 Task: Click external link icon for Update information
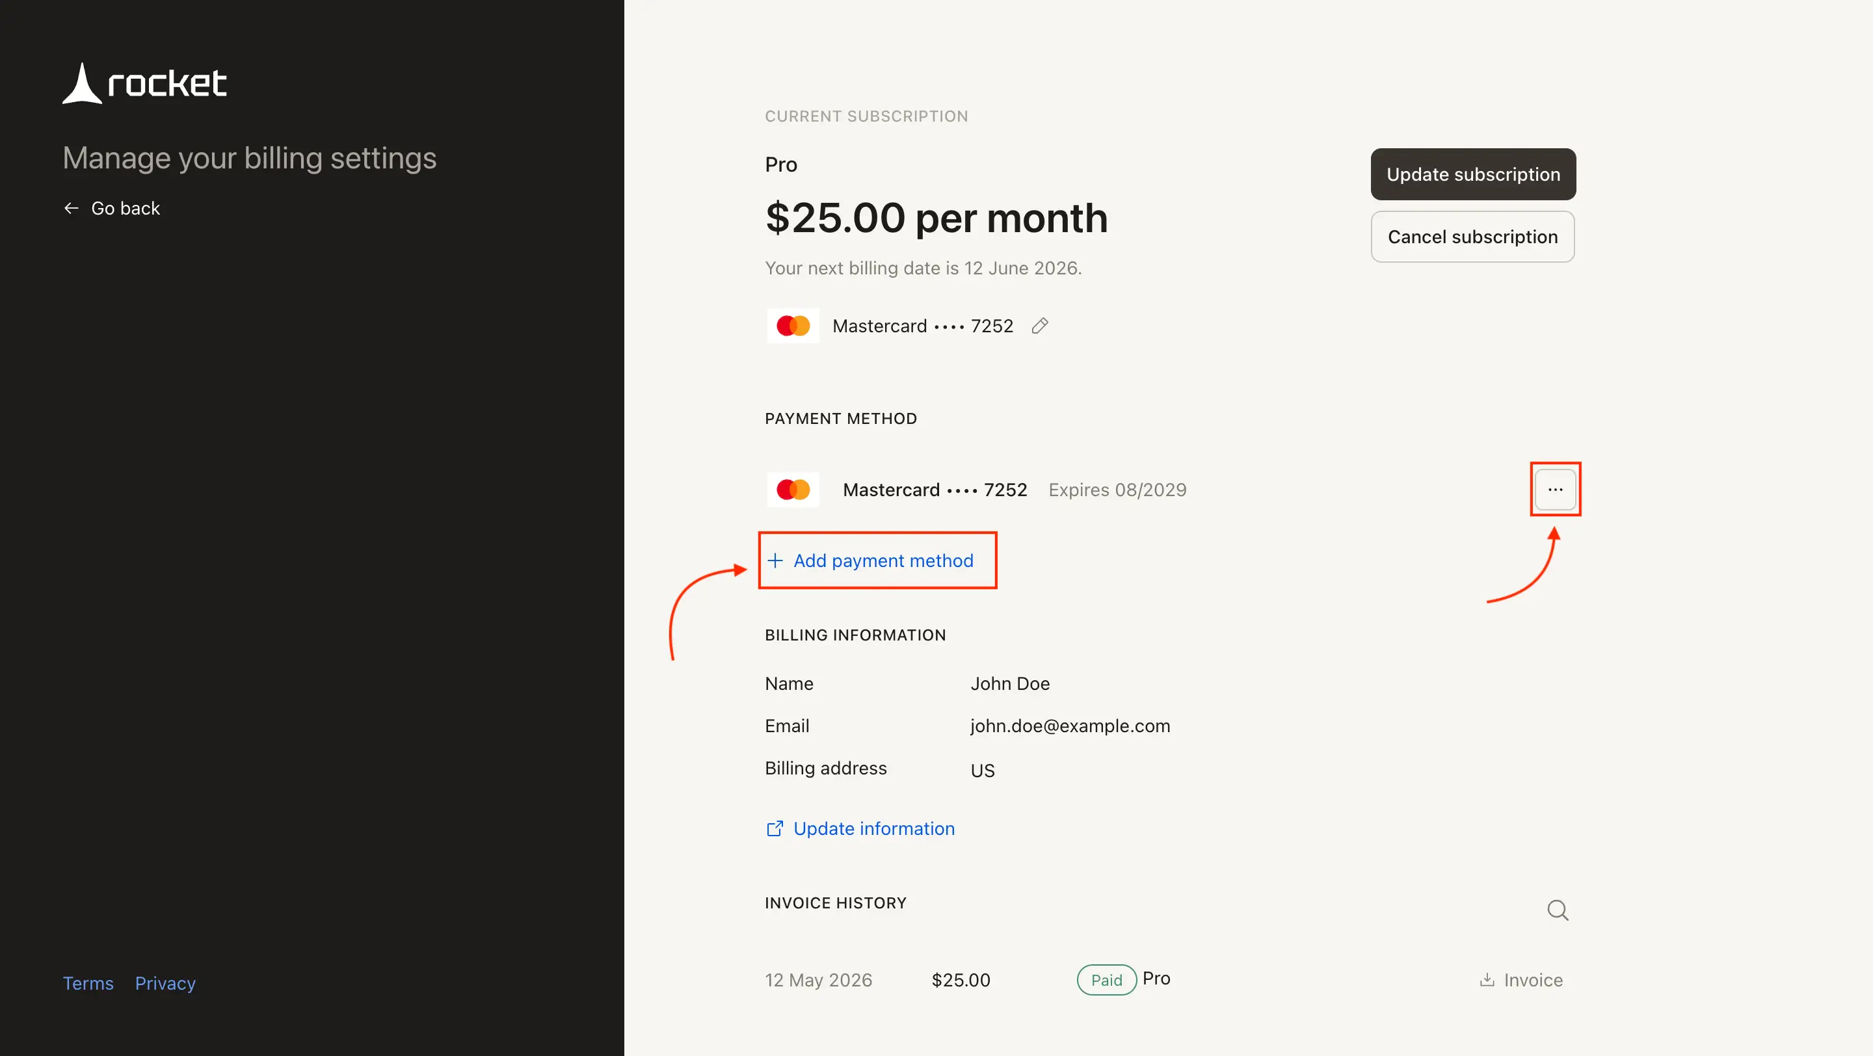click(775, 828)
